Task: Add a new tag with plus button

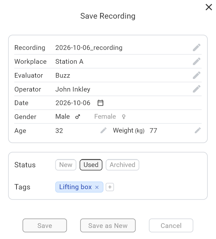Action: click(110, 187)
